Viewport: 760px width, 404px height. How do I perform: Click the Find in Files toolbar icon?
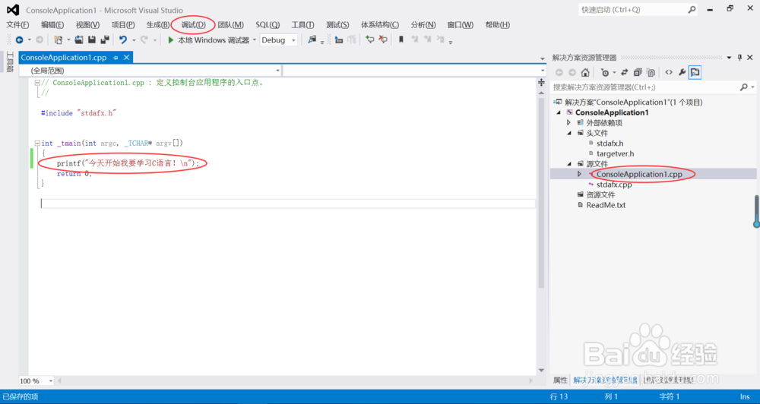click(x=312, y=40)
